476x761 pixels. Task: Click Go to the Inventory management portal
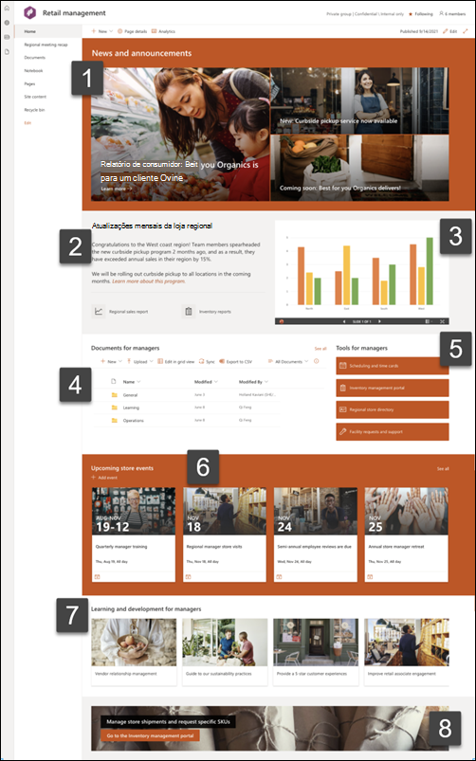point(150,735)
